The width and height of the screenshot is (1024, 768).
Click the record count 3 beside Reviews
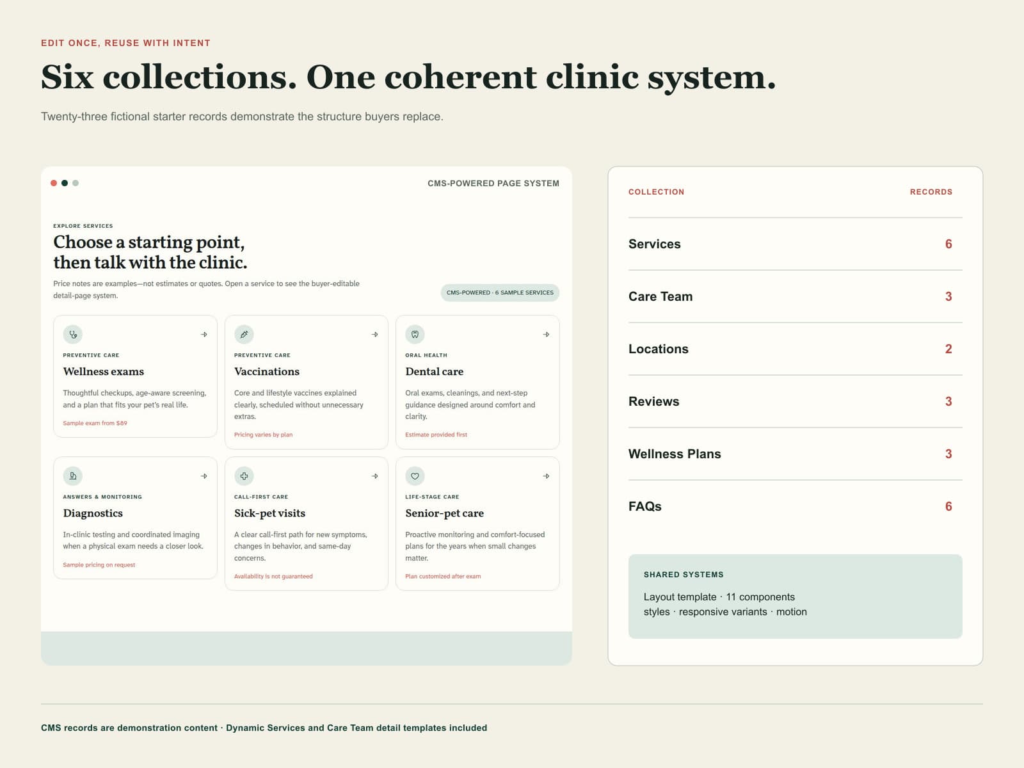coord(948,401)
